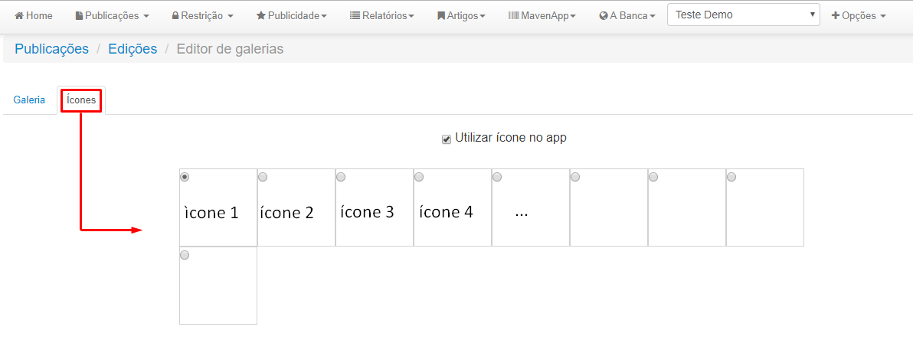Switch to the Galeria tab

coord(29,100)
